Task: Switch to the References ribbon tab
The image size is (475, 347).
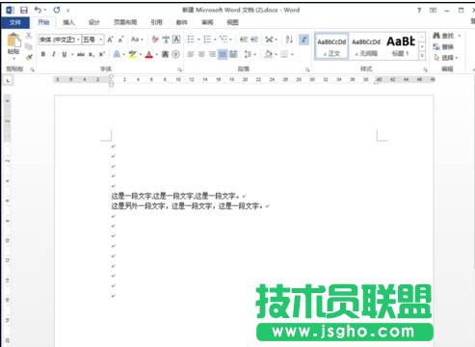Action: (x=156, y=22)
